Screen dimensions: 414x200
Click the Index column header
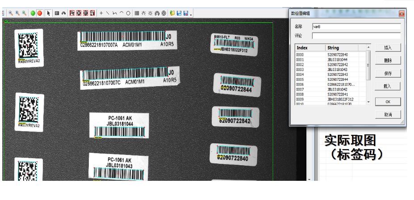point(310,48)
